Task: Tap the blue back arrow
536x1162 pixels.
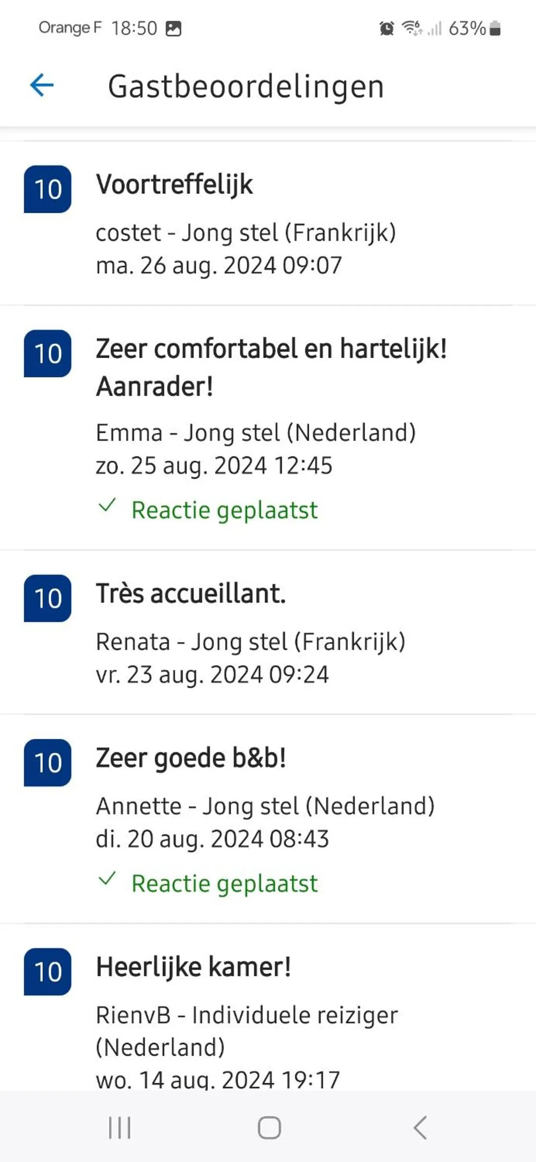Action: point(42,85)
